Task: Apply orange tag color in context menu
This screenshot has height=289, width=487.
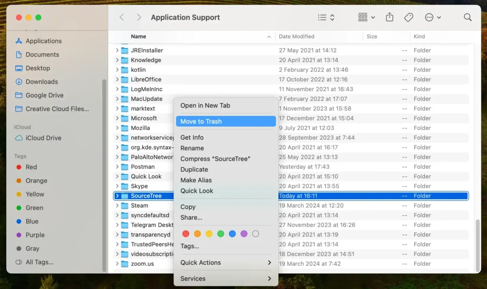Action: point(197,234)
